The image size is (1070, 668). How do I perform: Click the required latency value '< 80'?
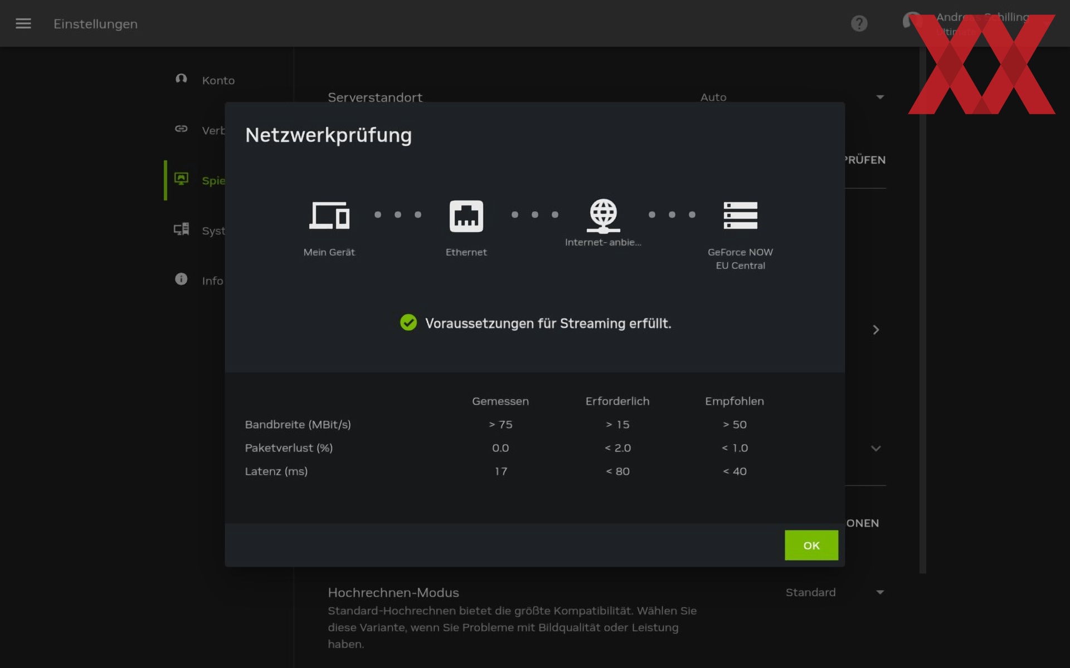[x=617, y=471]
